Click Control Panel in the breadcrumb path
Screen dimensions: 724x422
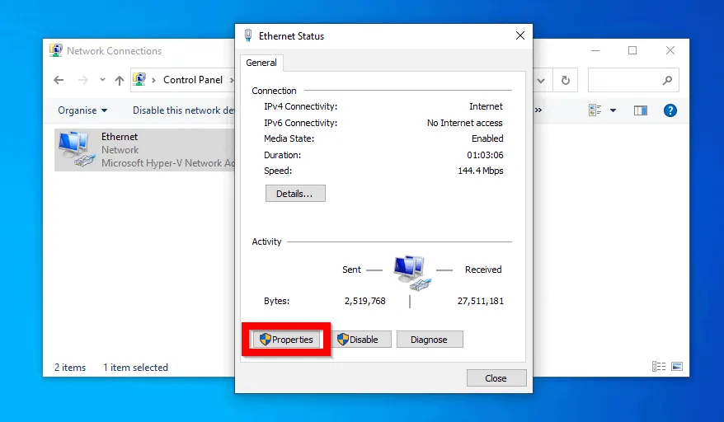(192, 80)
